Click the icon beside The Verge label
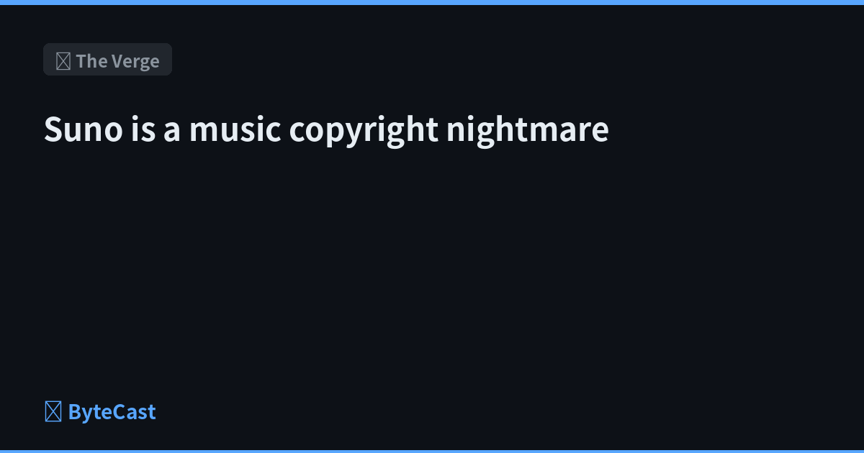Image resolution: width=864 pixels, height=453 pixels. [x=63, y=61]
